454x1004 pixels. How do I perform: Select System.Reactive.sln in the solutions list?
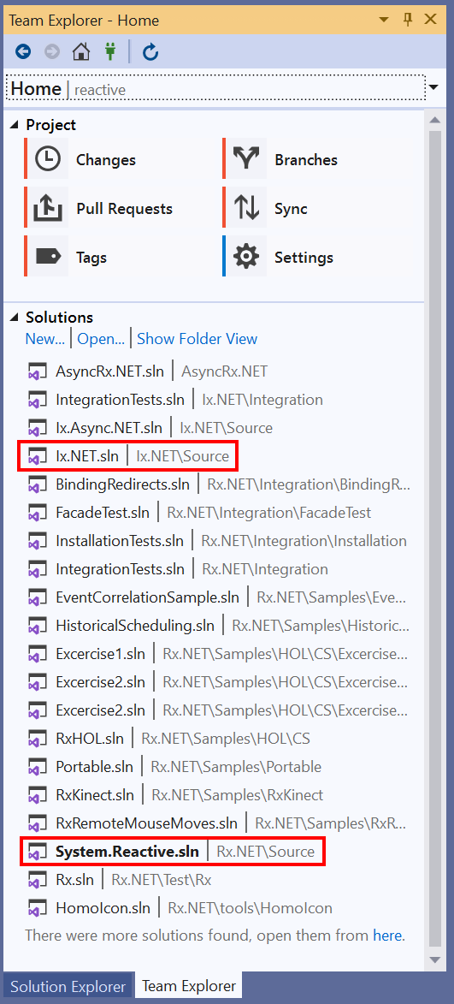[173, 852]
